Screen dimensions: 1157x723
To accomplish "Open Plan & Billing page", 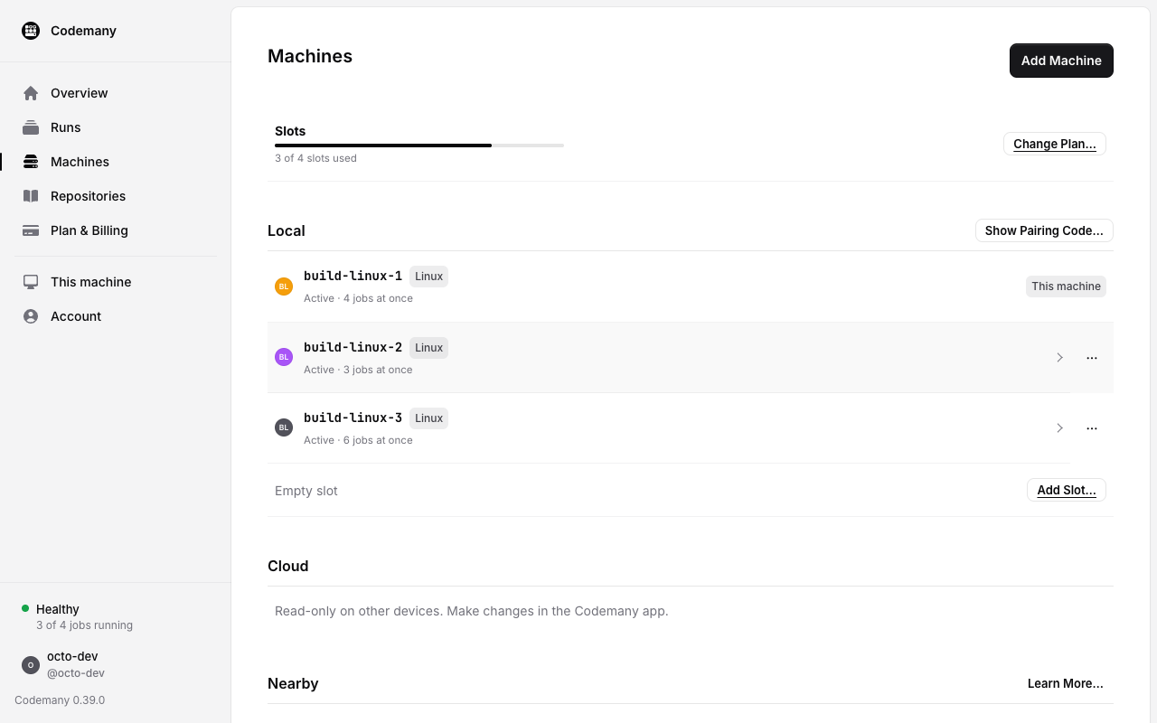I will click(x=116, y=230).
